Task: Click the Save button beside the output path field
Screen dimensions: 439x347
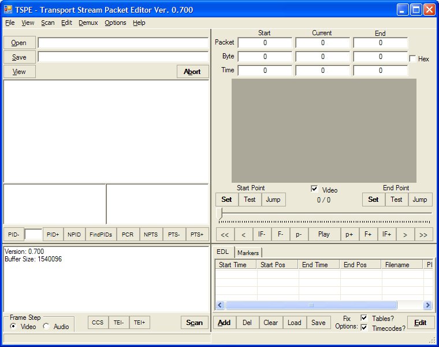Action: coord(19,57)
